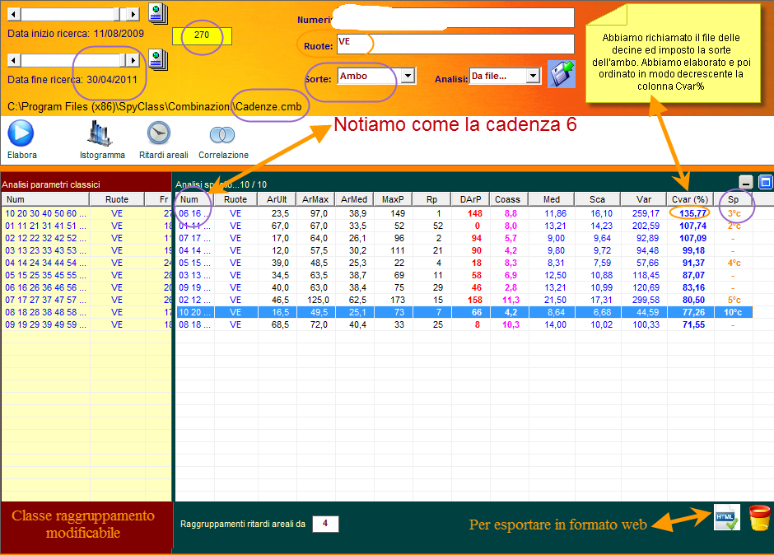The width and height of the screenshot is (774, 555).
Task: Export results with the HTML icon
Action: pos(726,517)
